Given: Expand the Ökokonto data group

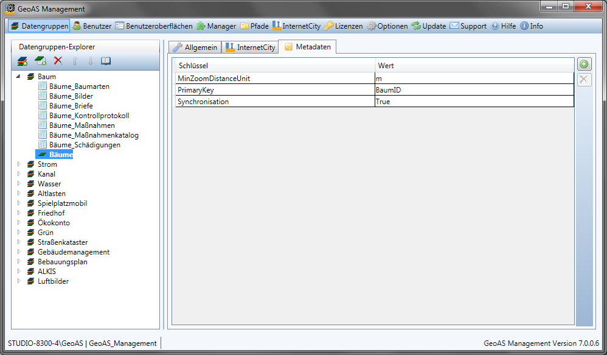Looking at the screenshot, I should point(19,222).
